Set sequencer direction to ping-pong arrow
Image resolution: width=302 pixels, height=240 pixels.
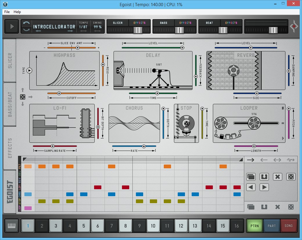tap(277, 160)
